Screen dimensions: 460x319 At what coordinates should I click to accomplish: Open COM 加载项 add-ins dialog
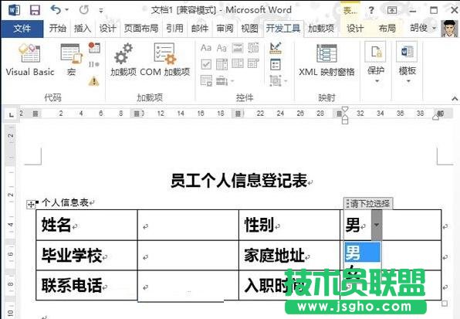[165, 60]
